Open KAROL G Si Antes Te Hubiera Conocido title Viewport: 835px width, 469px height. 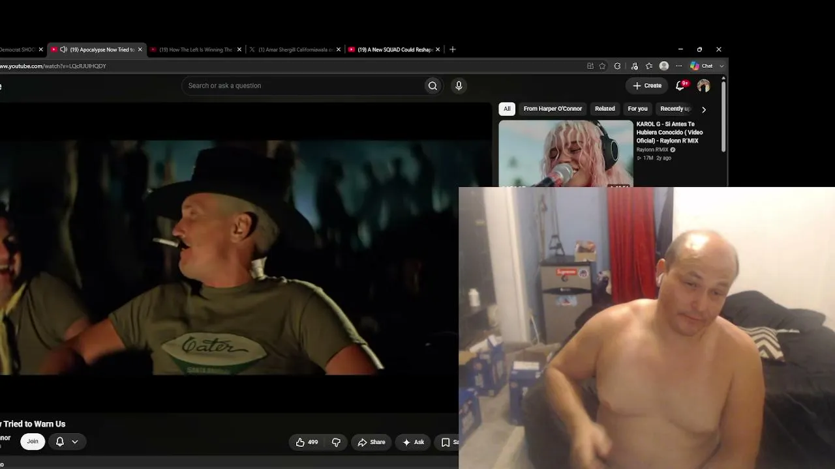[x=669, y=132]
